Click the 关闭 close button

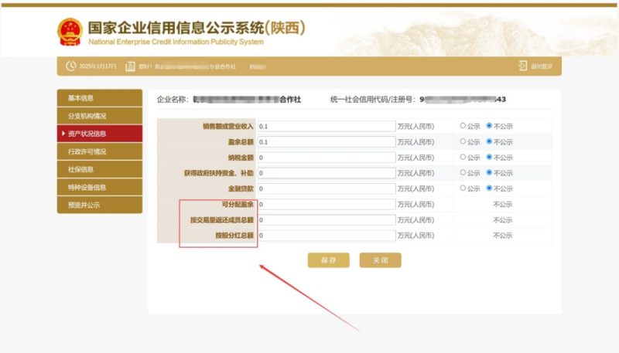tap(380, 260)
